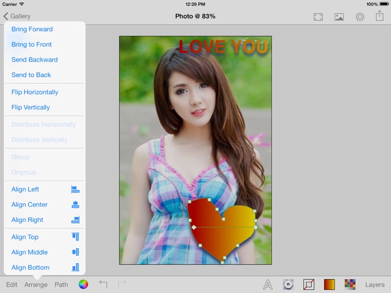Open the color wheel picker
391x293 pixels.
[x=83, y=284]
